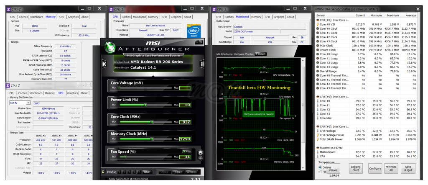Click the profile lock icon
Screen dimensions: 428x185
coord(103,172)
